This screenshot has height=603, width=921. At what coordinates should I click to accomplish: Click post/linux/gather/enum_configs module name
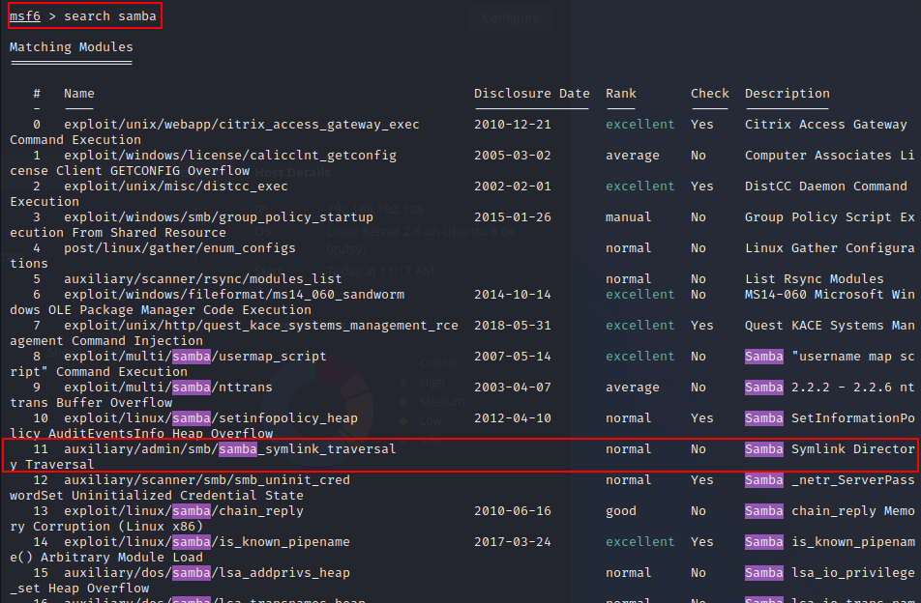point(180,248)
